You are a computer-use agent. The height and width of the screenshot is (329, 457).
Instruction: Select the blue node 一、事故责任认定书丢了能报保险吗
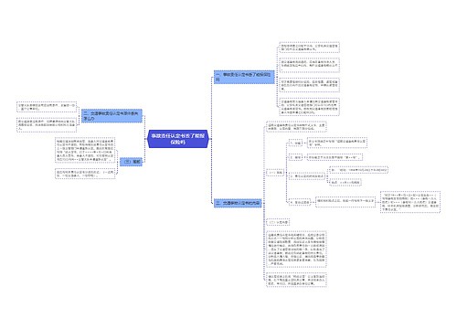244,77
